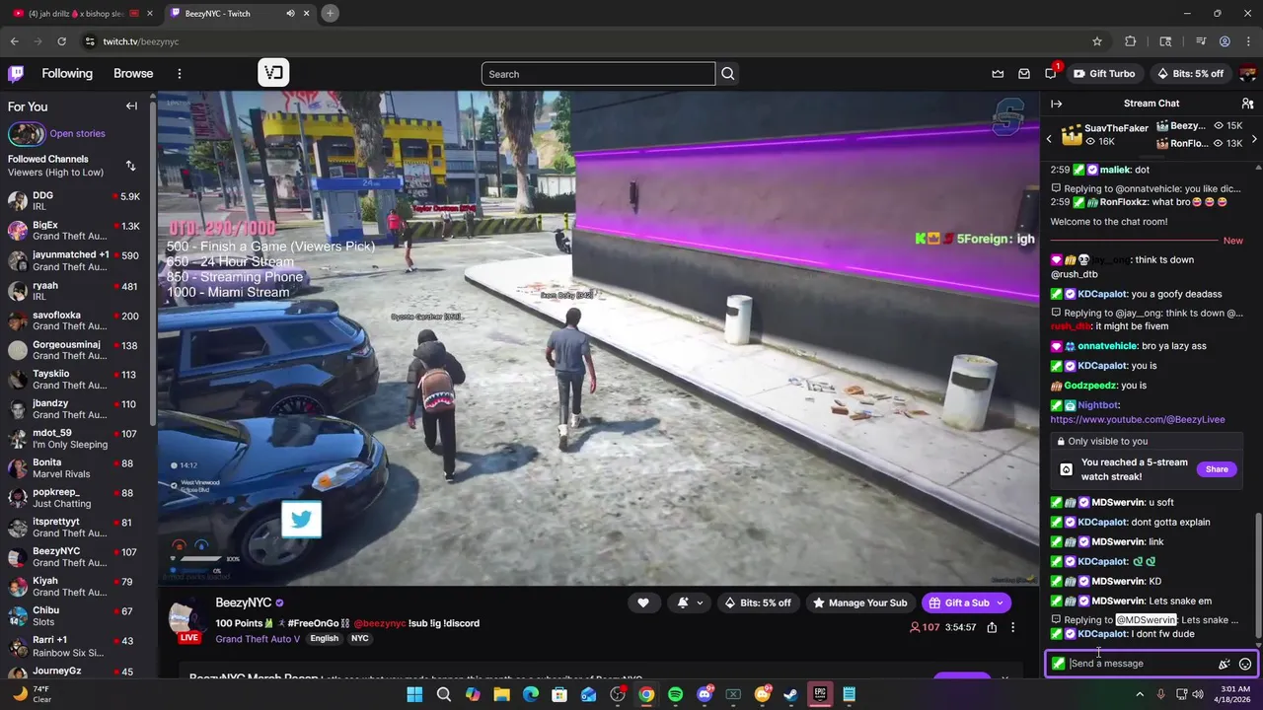This screenshot has height=710, width=1263.
Task: Open Twitch nav more options dots
Action: tap(180, 74)
